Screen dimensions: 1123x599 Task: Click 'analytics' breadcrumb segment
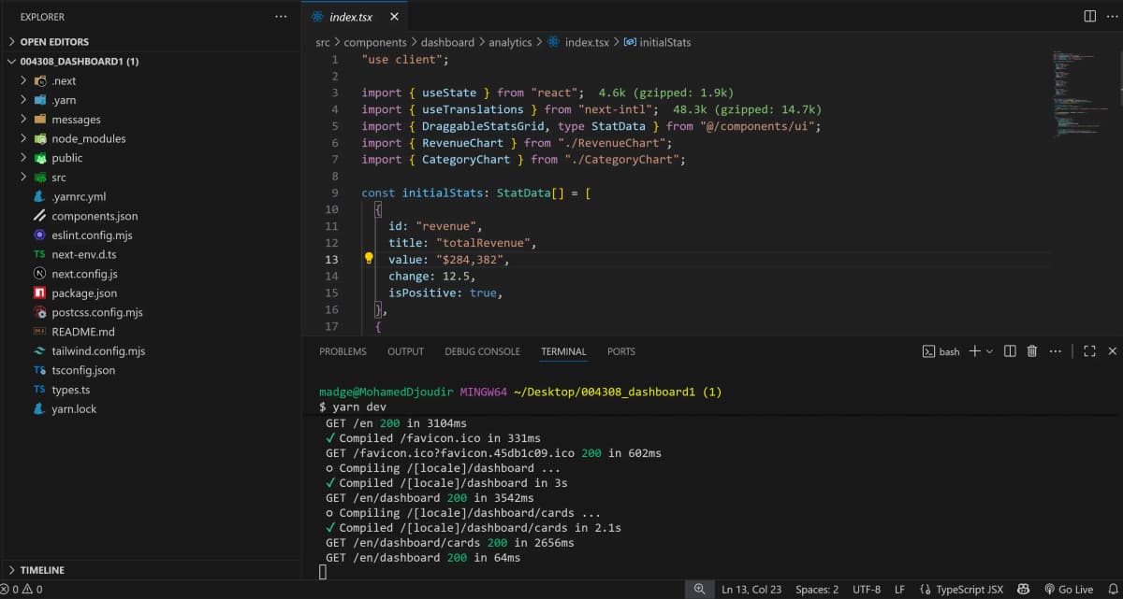point(510,42)
